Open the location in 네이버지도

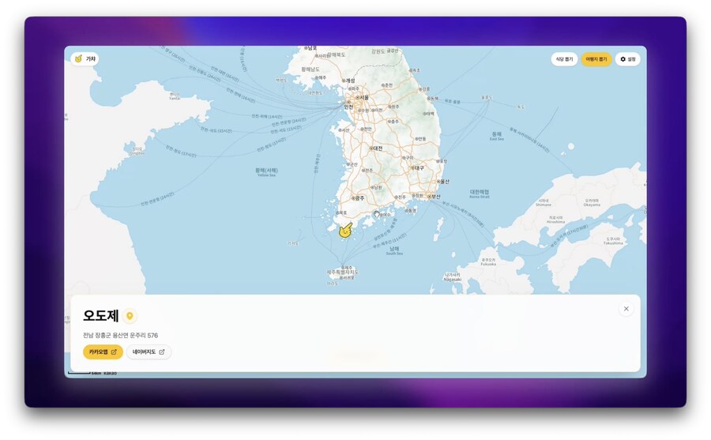click(x=149, y=352)
